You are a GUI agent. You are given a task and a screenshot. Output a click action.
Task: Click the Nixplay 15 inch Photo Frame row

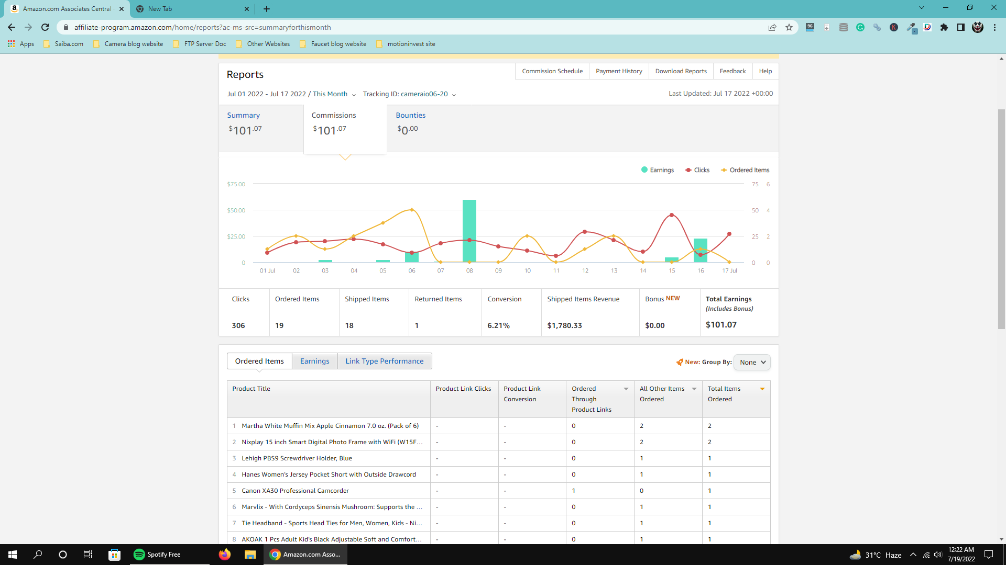coord(498,442)
